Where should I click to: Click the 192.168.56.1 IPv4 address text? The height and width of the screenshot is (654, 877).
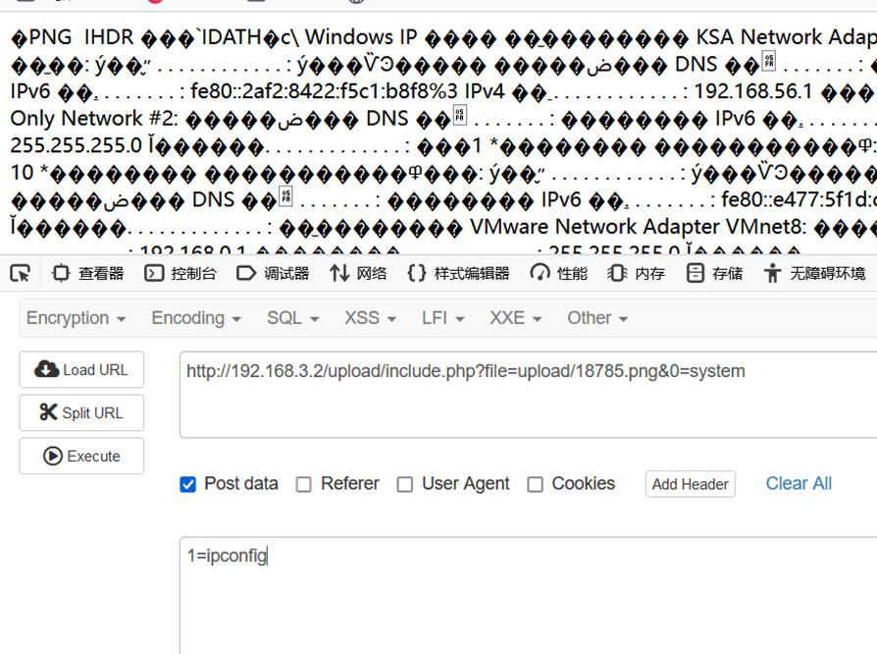[752, 91]
